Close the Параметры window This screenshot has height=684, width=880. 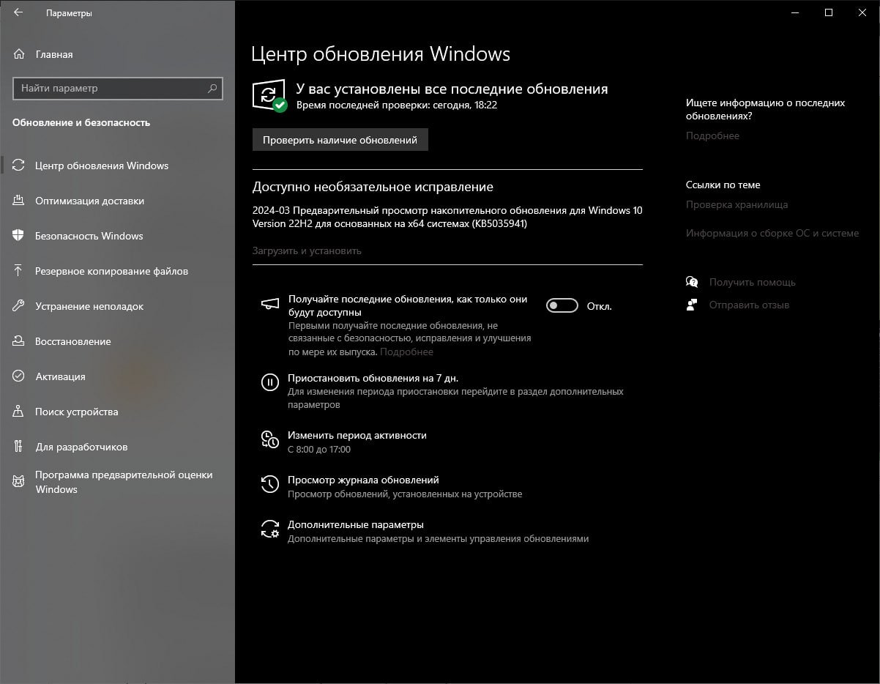(862, 12)
